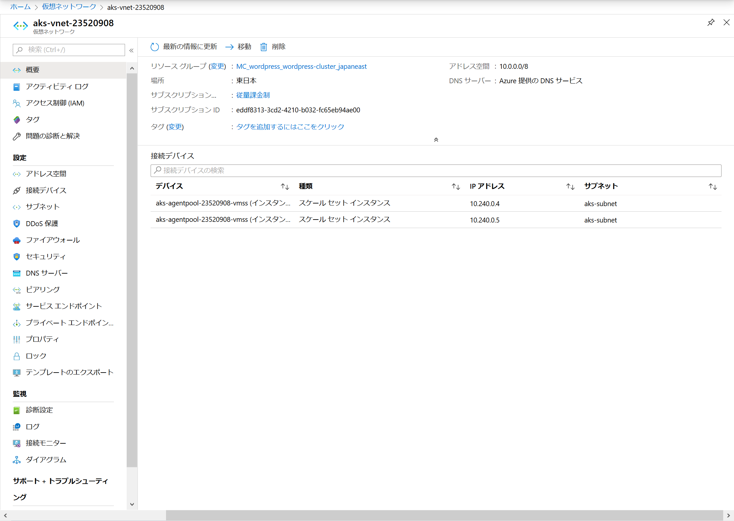Viewport: 734px width, 521px height.
Task: Click sidebar scroll down arrow
Action: click(x=132, y=504)
